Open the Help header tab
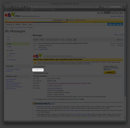The image size is (130, 128). 121,13
